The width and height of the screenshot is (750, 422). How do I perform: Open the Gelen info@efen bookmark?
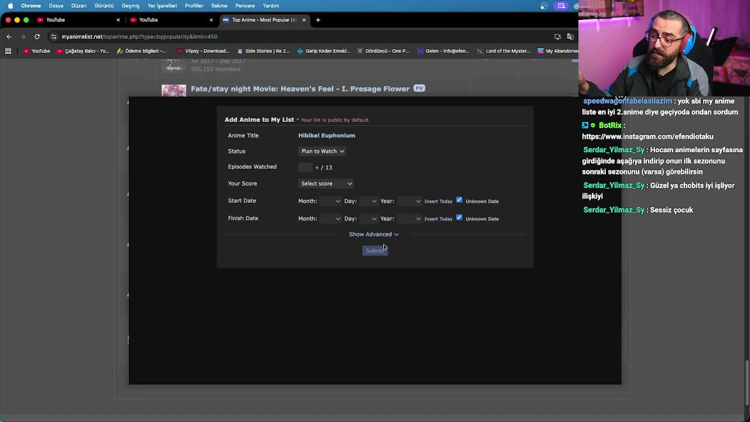[443, 51]
